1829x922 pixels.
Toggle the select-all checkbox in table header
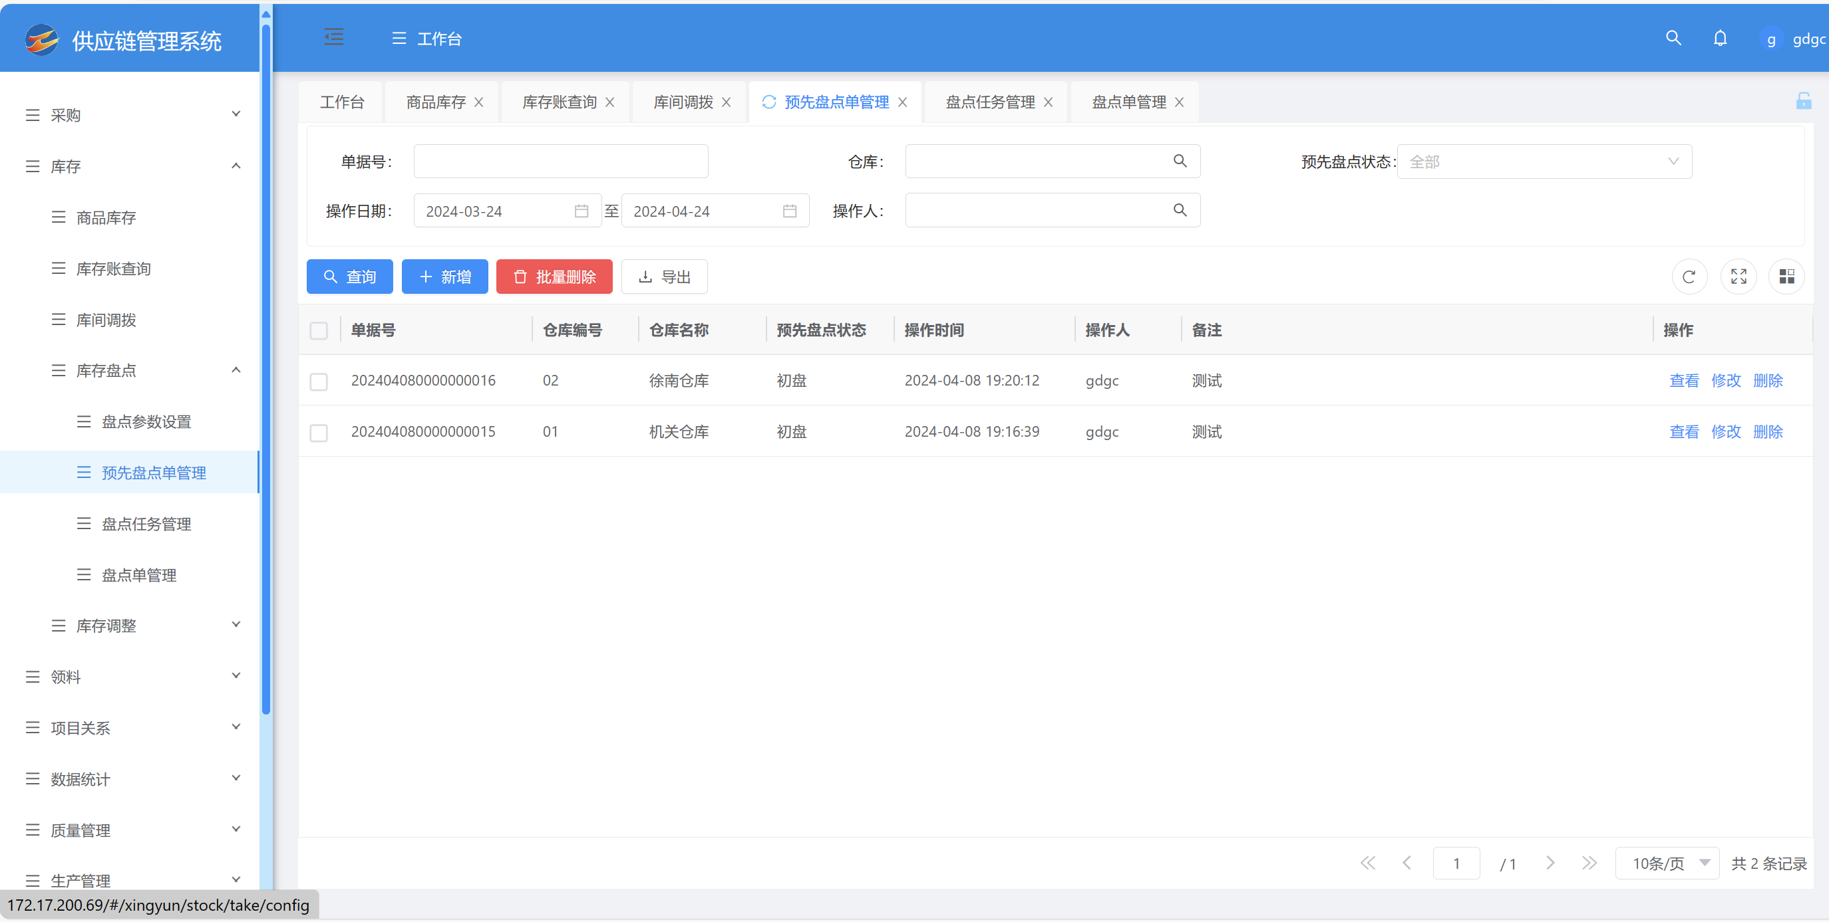coord(318,330)
